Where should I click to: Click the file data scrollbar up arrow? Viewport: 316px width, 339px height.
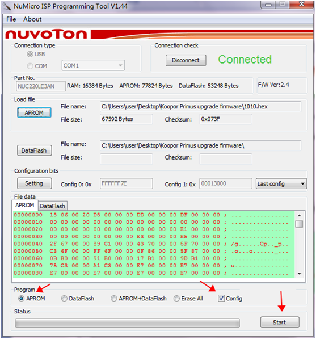point(300,215)
